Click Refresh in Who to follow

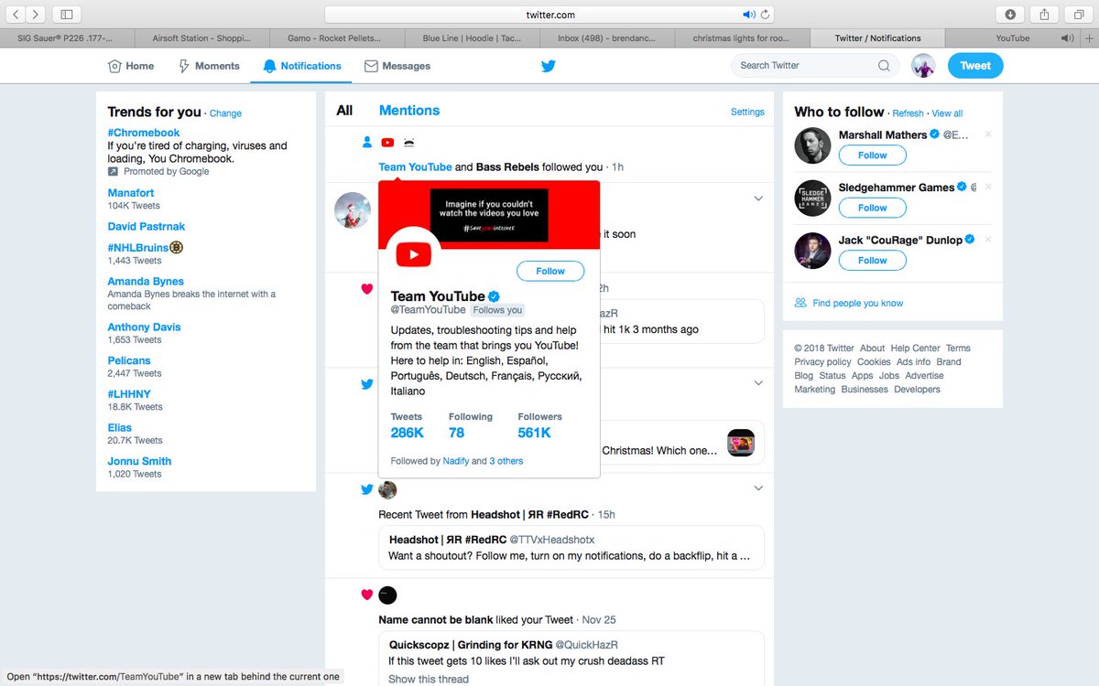pos(908,113)
